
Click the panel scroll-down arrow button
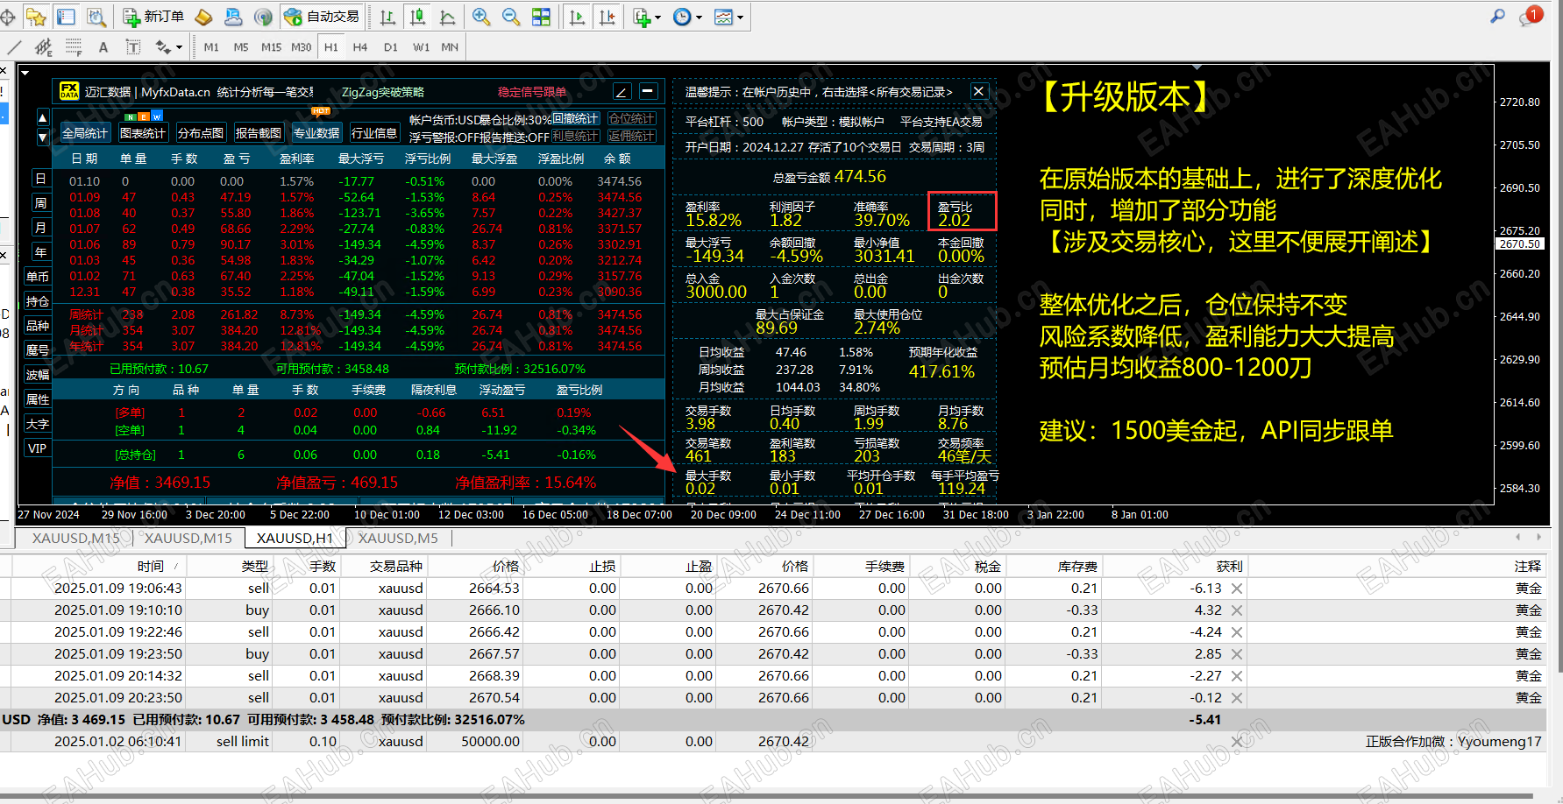point(42,137)
